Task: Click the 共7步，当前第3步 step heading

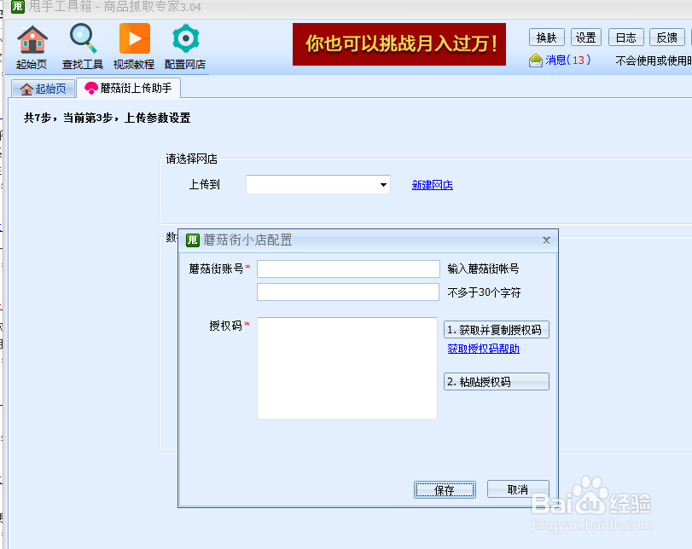Action: (x=108, y=118)
